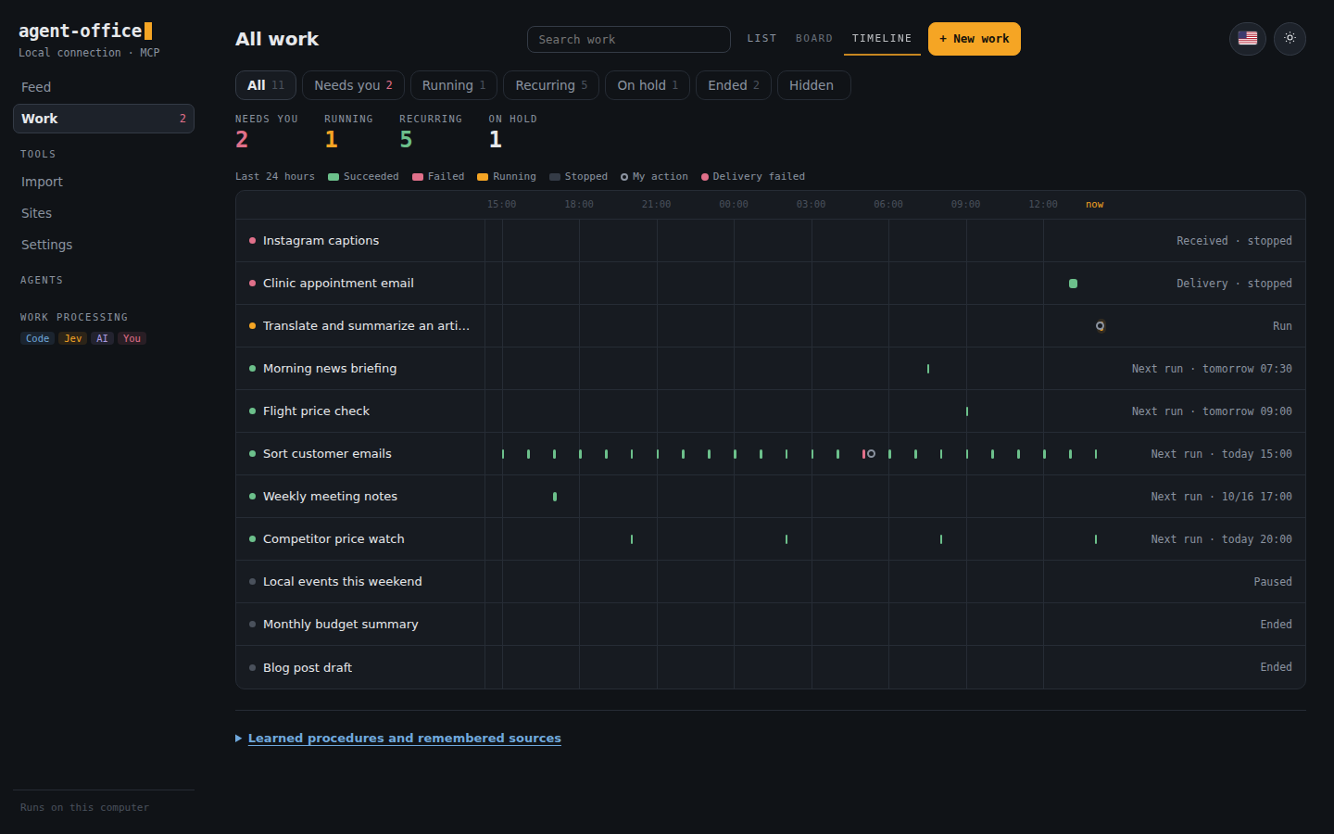The image size is (1334, 834).
Task: Open Settings in the sidebar
Action: tap(47, 245)
